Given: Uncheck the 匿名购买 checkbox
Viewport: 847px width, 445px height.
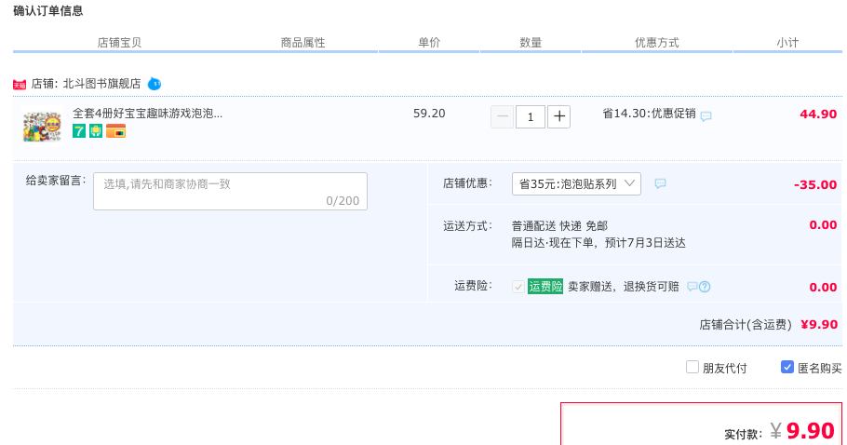Looking at the screenshot, I should pos(787,367).
